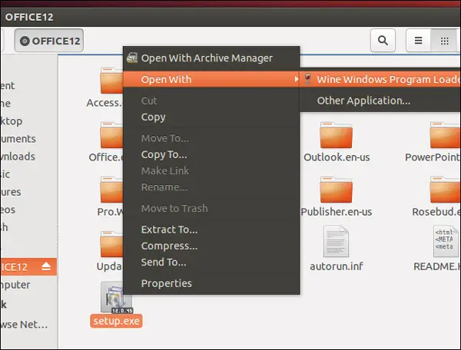Click the OFFICE12 path bar button
The width and height of the screenshot is (461, 350).
pyautogui.click(x=49, y=41)
